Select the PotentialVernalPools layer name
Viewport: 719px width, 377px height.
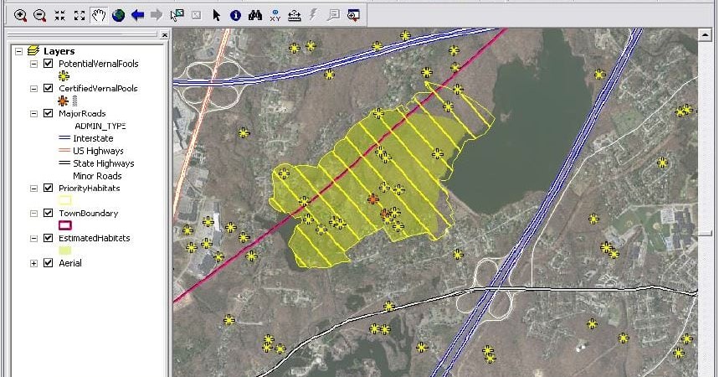pyautogui.click(x=99, y=64)
